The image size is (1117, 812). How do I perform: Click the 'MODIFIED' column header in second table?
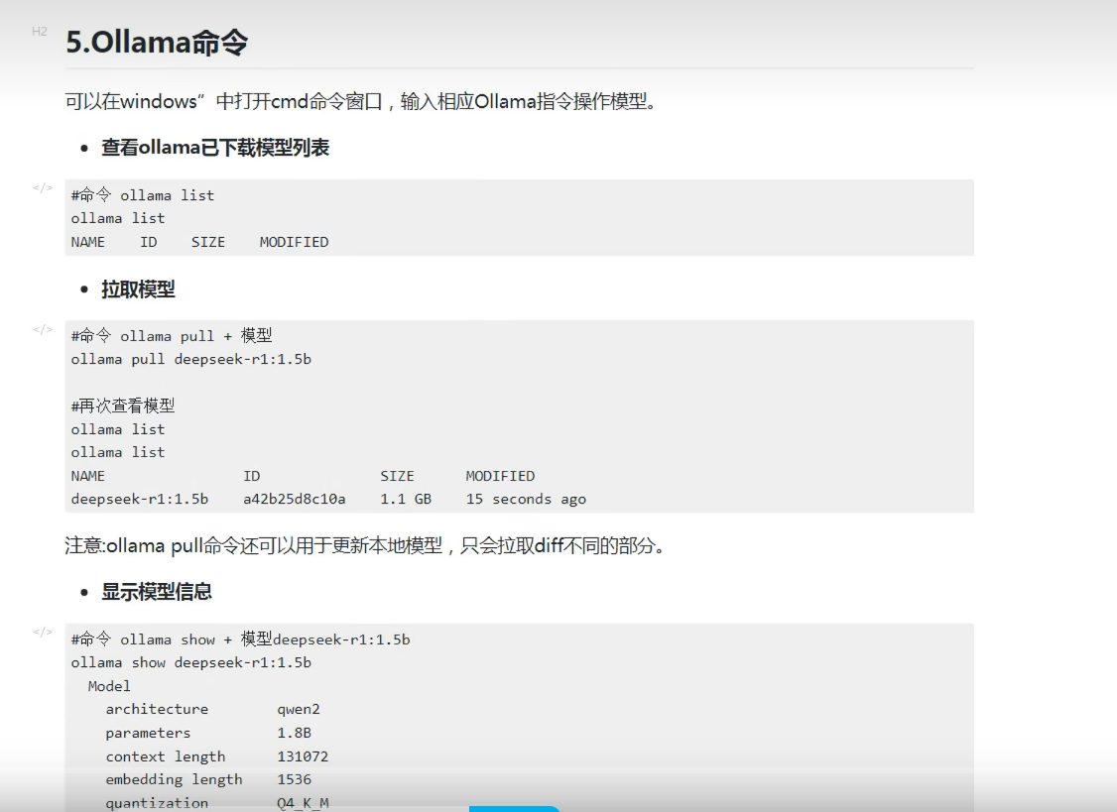coord(500,476)
